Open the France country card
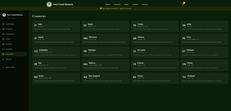The width and height of the screenshot is (231, 111). 155,65
